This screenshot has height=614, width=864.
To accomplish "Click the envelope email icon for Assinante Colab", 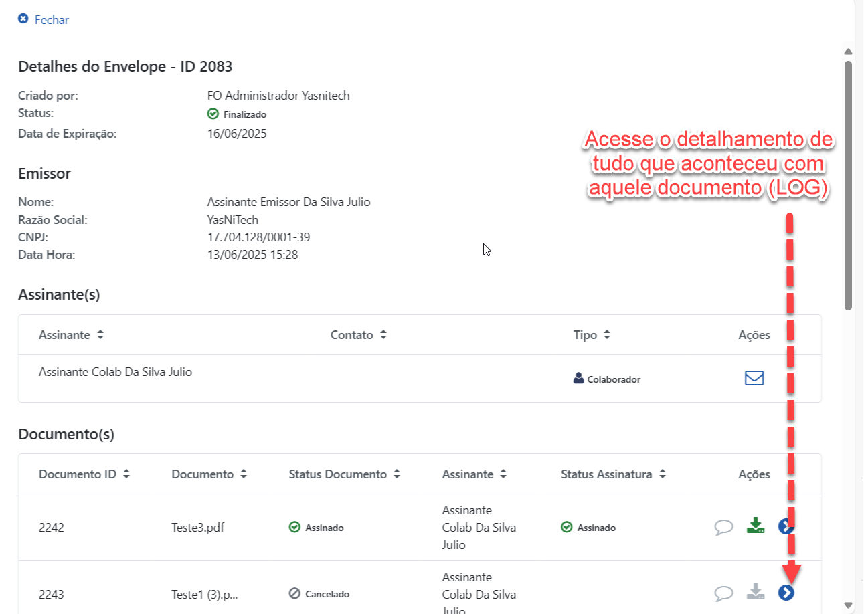I will [x=754, y=378].
